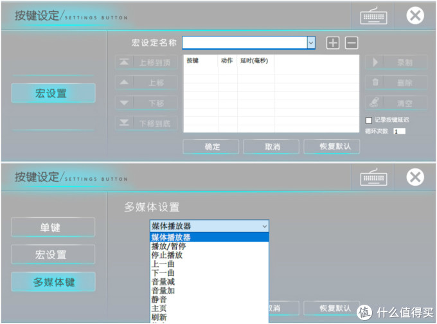Viewport: 437px width, 324px height.
Task: Choose 下一曲 from the list
Action: (210, 273)
